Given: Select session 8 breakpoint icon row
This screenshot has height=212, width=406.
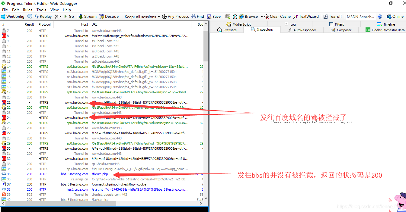Looking at the screenshot, I should click(x=4, y=36).
